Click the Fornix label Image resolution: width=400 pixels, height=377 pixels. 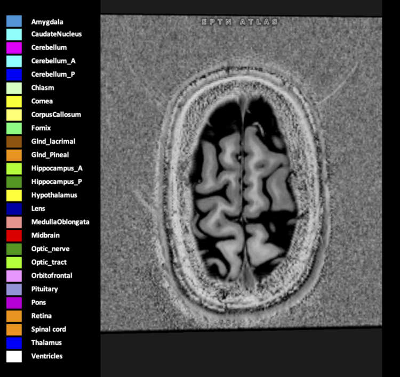[x=41, y=128]
